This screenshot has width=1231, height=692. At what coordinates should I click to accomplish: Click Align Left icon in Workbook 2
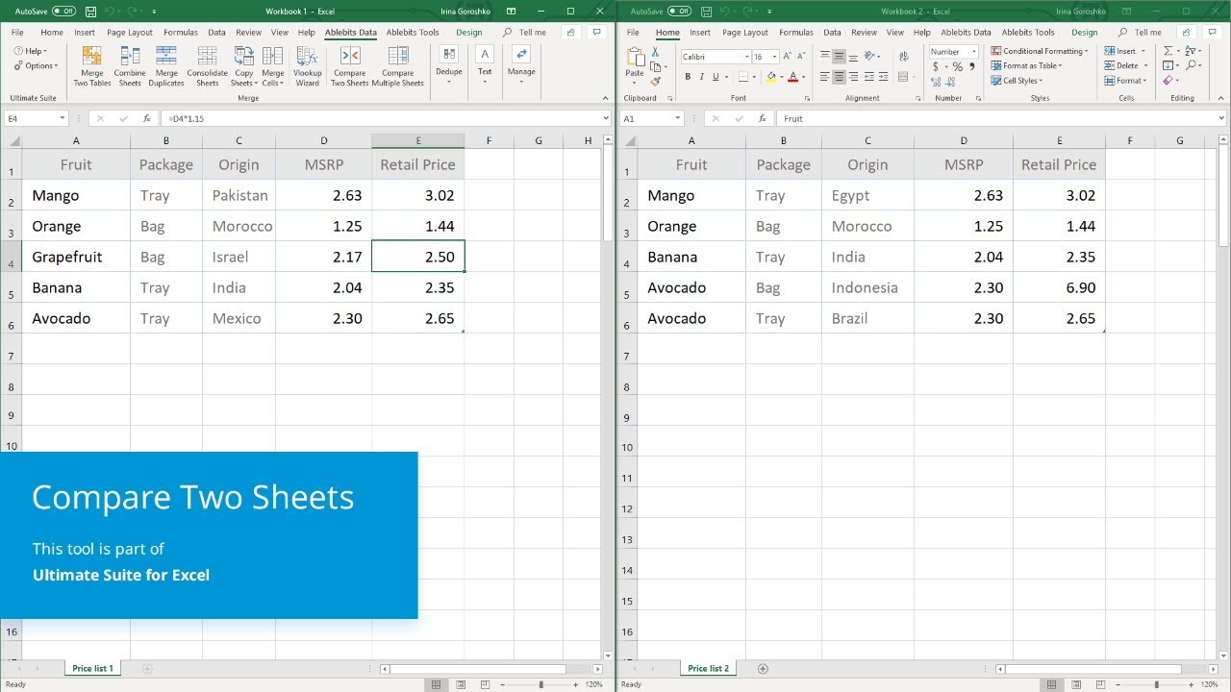point(825,76)
